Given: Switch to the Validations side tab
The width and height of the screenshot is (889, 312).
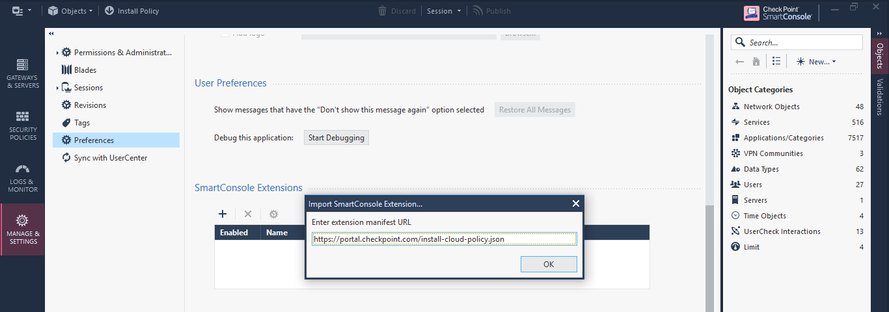Looking at the screenshot, I should pyautogui.click(x=880, y=97).
